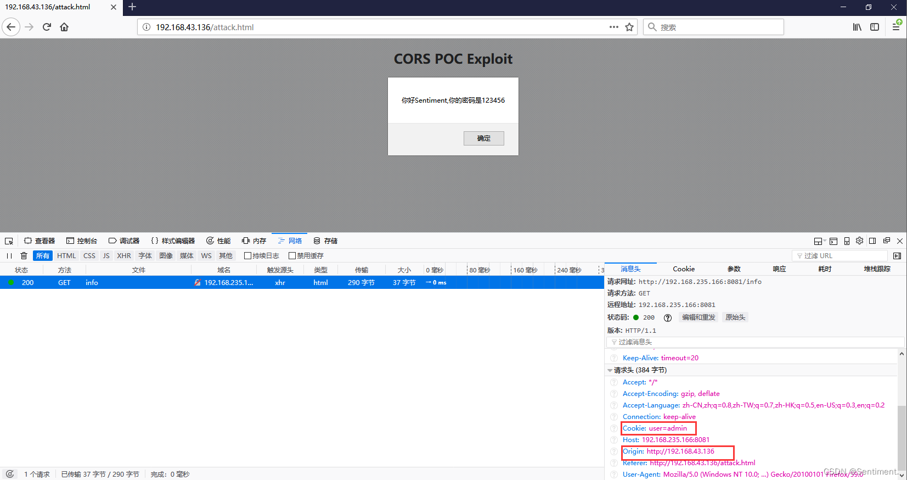Switch to the Debugger (调试器) tab

[x=124, y=241]
